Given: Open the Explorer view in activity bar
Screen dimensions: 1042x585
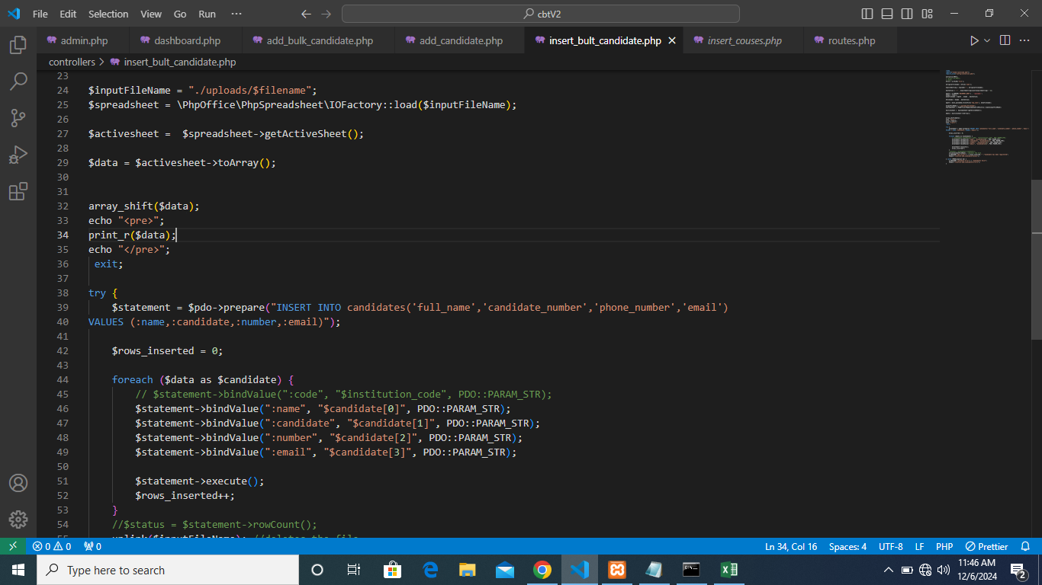Looking at the screenshot, I should pyautogui.click(x=18, y=45).
